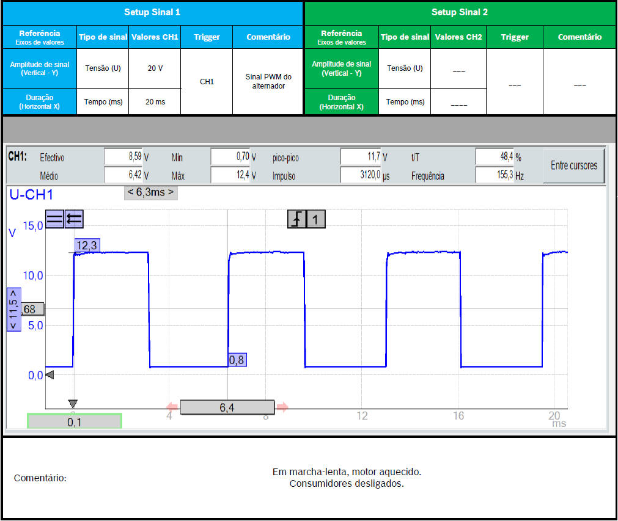Click the zero level triangle marker
The image size is (618, 521).
pos(50,375)
